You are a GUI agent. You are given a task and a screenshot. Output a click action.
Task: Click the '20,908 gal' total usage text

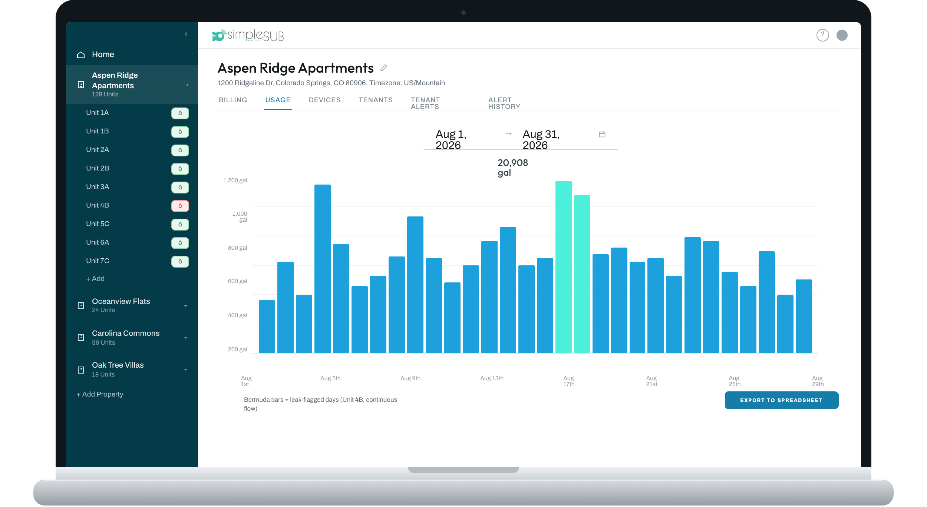[x=512, y=168]
